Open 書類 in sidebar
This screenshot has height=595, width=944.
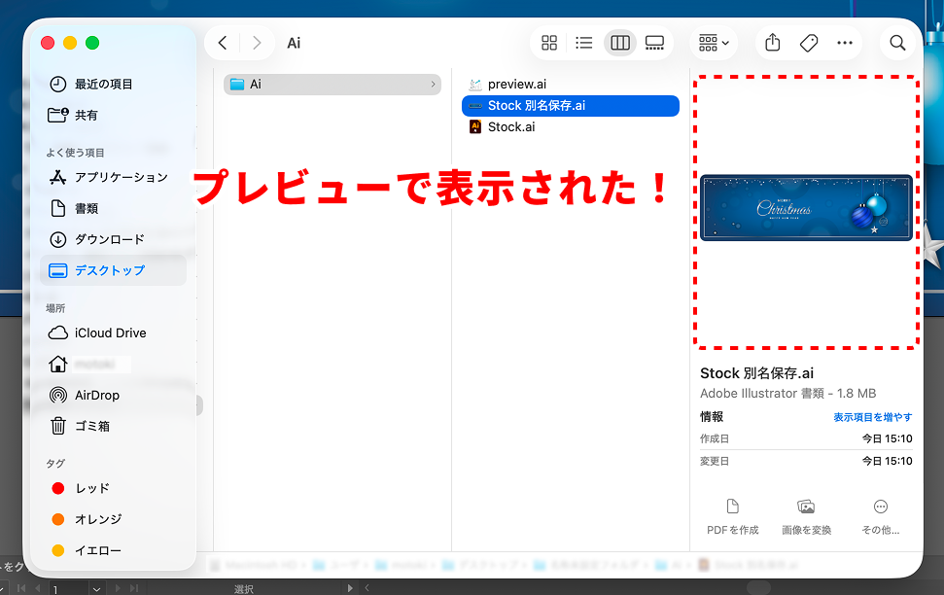(113, 208)
